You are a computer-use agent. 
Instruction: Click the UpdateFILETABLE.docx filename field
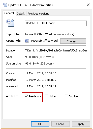pos(56,23)
